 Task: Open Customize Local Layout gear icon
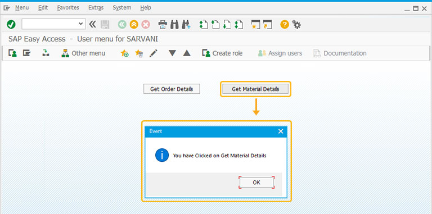[296, 25]
